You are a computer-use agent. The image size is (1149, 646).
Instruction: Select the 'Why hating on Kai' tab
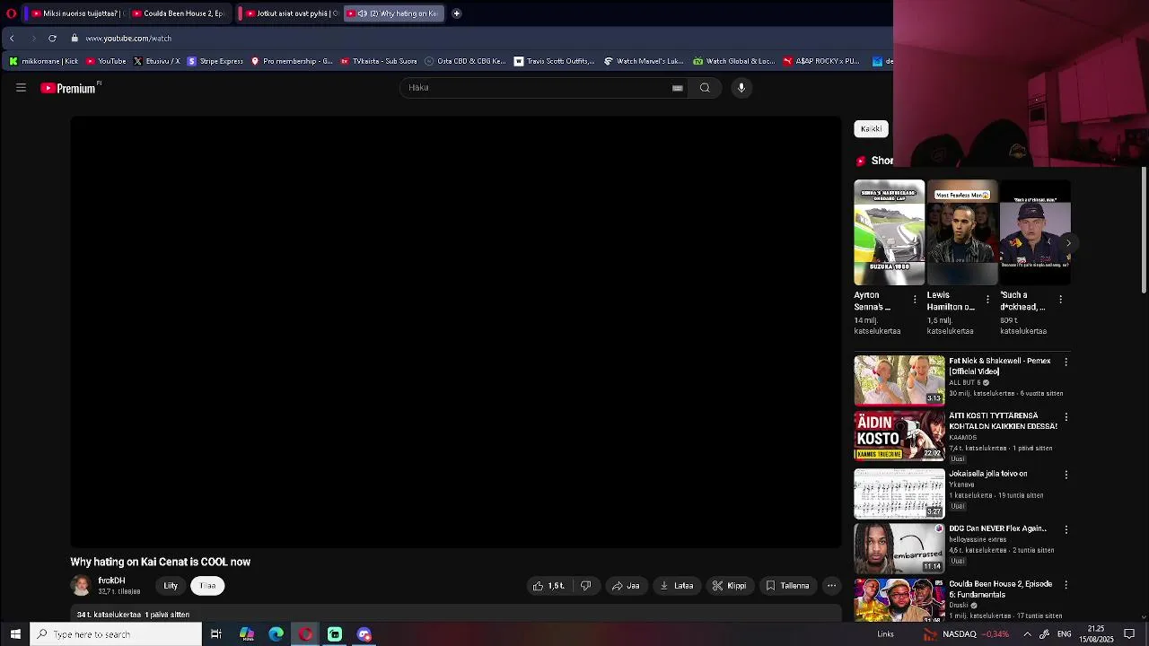click(394, 13)
